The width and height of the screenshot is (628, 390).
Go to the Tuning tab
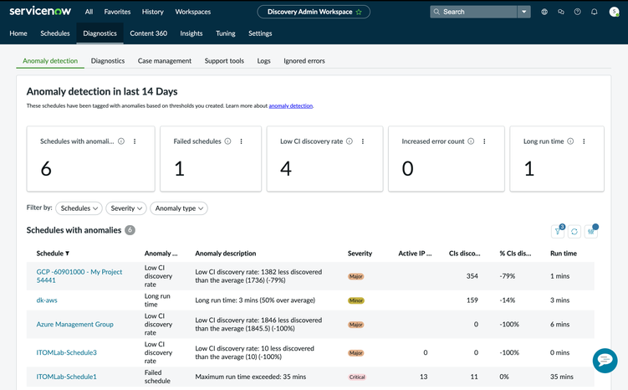click(x=226, y=33)
